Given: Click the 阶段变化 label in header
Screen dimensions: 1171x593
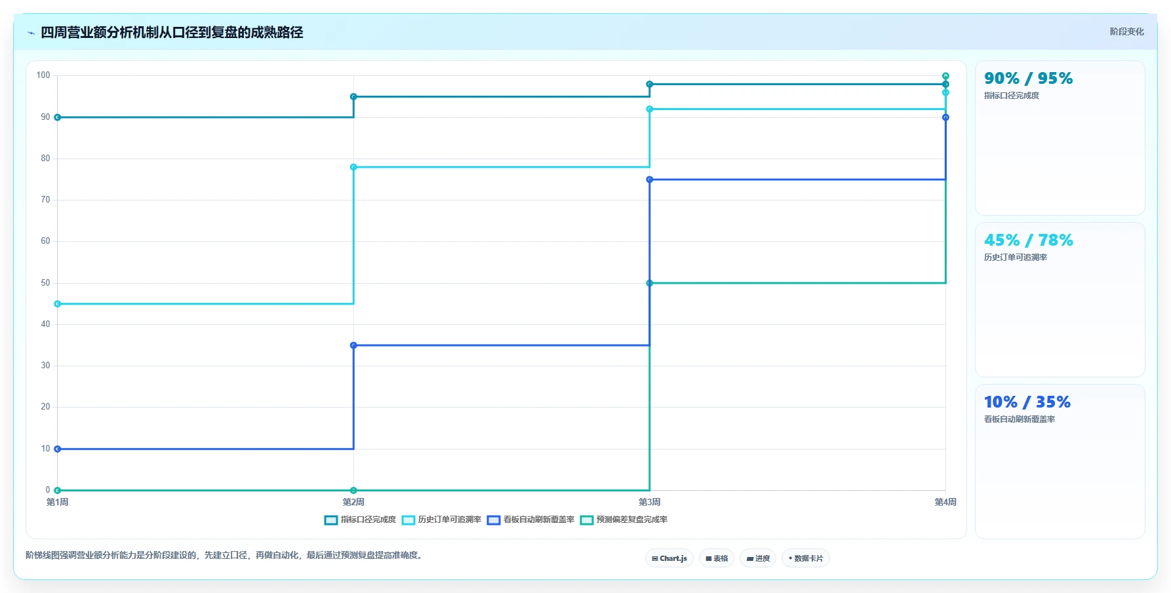Looking at the screenshot, I should point(1126,31).
